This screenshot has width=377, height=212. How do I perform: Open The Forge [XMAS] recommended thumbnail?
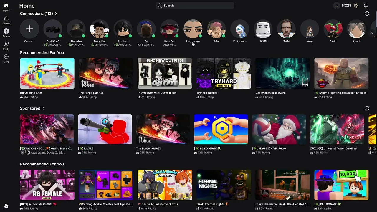point(106,73)
